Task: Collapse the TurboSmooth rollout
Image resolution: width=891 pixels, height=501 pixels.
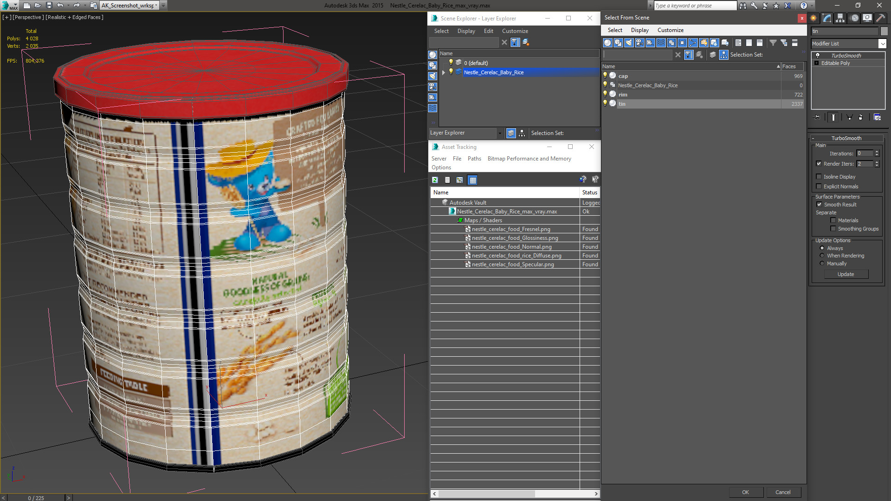Action: pos(813,138)
